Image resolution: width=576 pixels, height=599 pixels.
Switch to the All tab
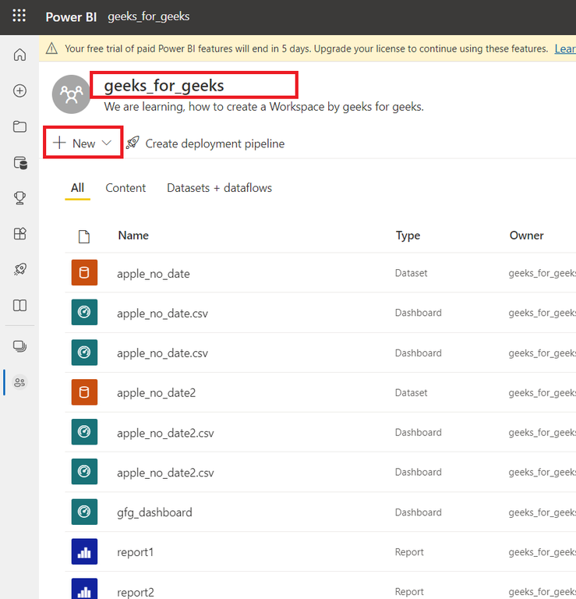77,188
